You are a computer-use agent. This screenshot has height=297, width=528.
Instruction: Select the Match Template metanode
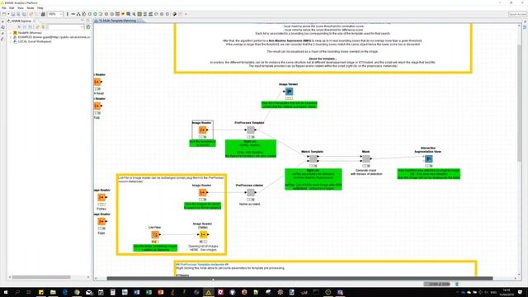click(313, 158)
